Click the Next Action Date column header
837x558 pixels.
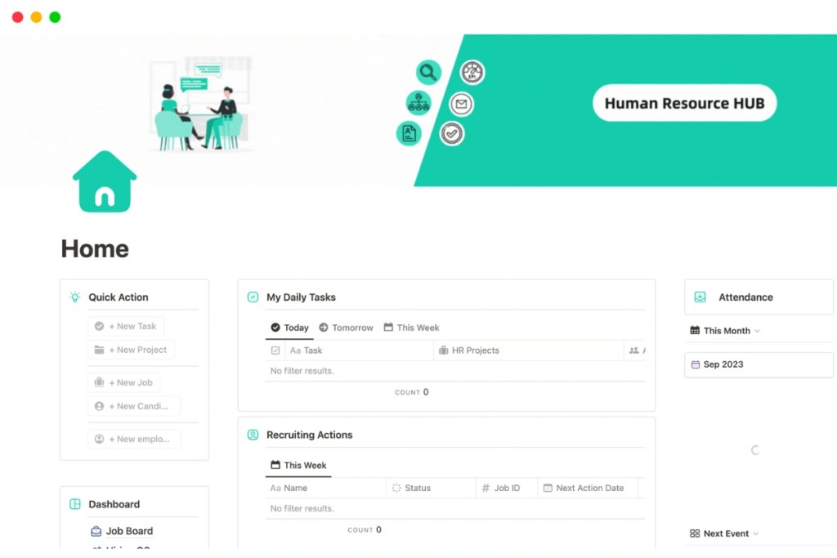coord(588,488)
